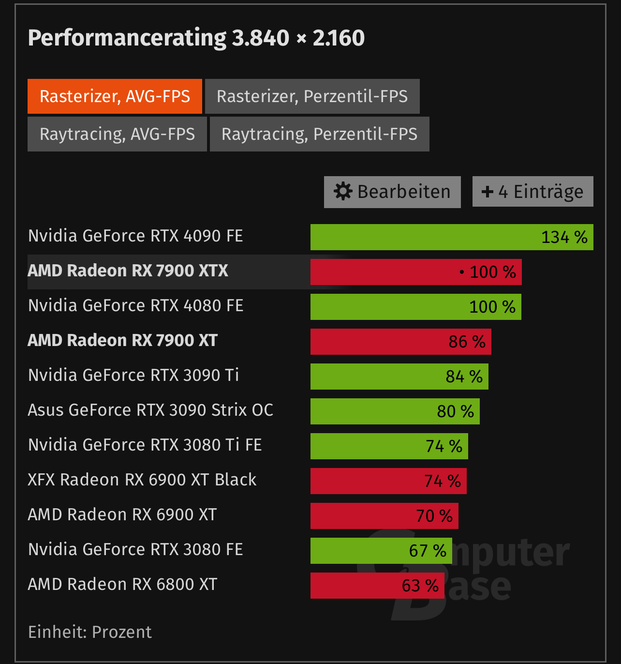The width and height of the screenshot is (621, 664).
Task: Click the XFX Radeon RX 6900 XT Black entry
Action: (x=142, y=480)
